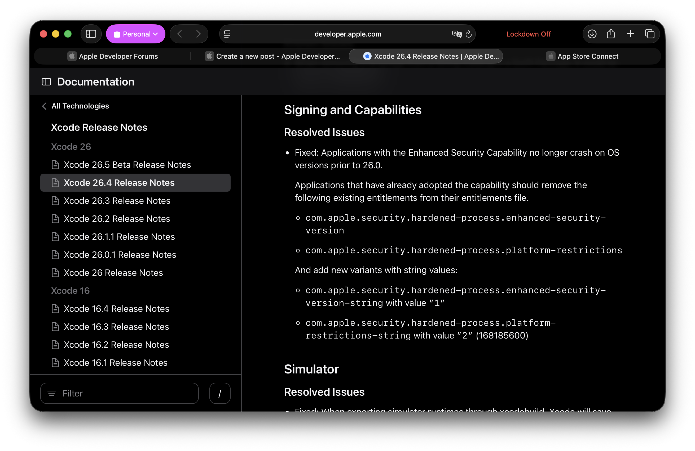The width and height of the screenshot is (695, 451).
Task: Click the Lockdown Off toggle
Action: tap(528, 34)
